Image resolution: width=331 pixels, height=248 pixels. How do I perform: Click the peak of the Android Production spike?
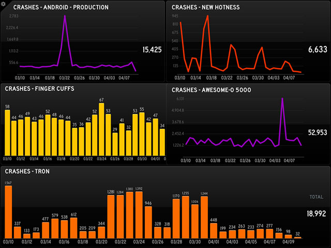[x=65, y=16]
